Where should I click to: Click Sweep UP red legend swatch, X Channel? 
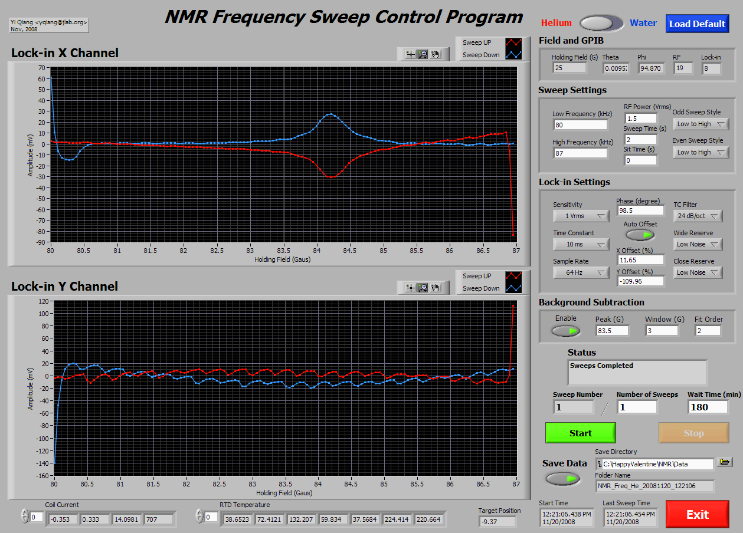(513, 42)
